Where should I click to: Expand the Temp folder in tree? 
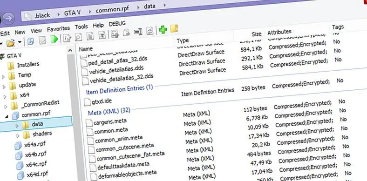pos(3,77)
